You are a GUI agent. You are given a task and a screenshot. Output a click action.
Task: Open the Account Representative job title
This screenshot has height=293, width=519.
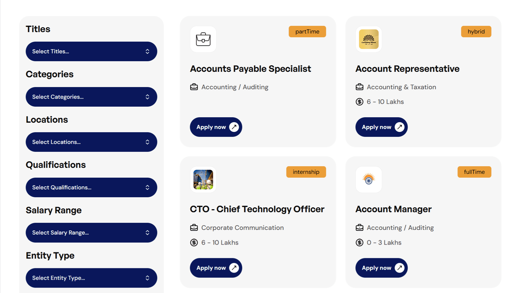407,69
